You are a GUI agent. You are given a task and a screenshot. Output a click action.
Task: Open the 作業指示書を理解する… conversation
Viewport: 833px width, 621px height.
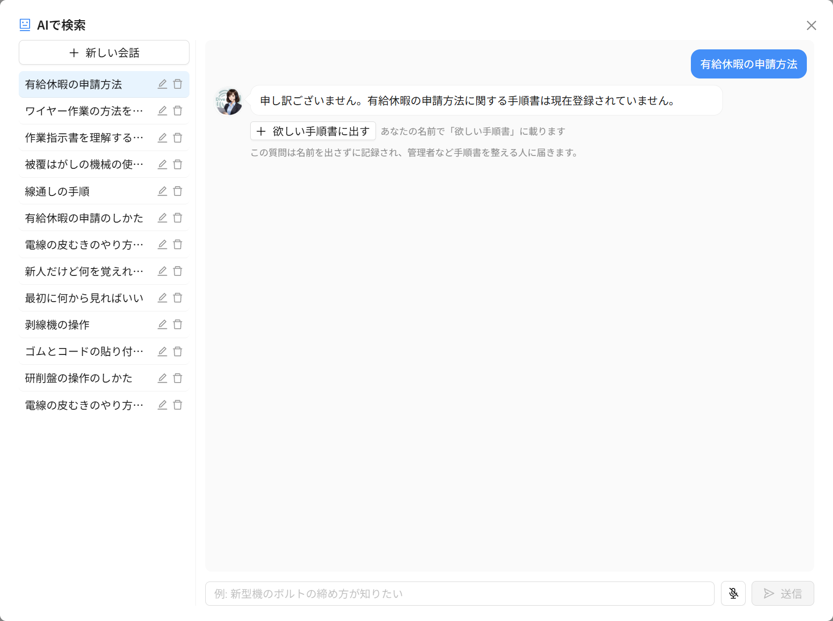(104, 138)
